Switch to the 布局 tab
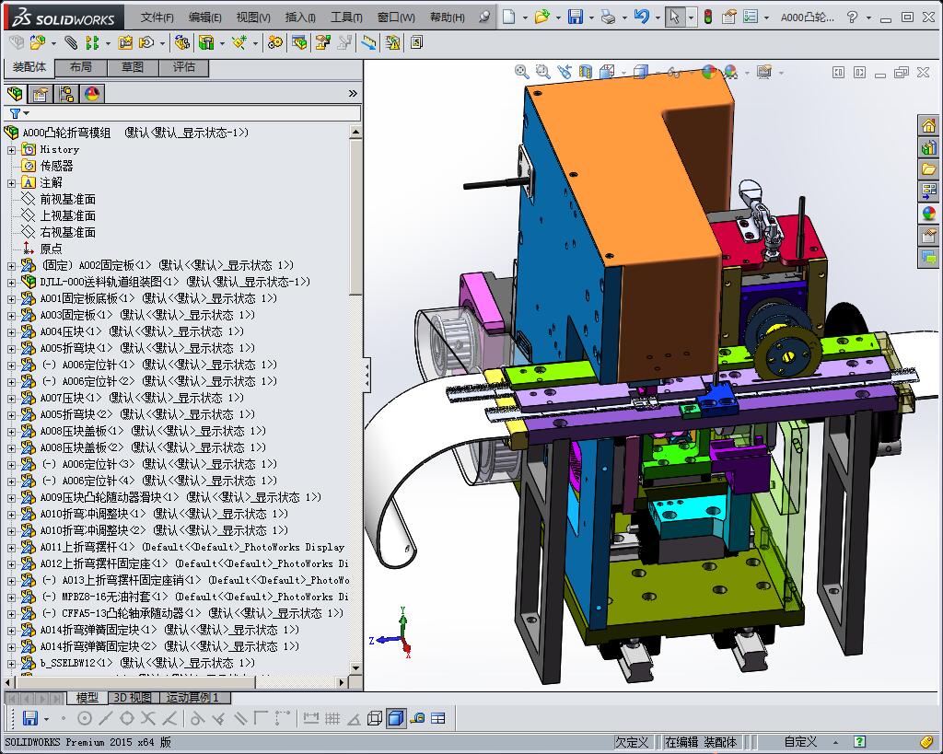This screenshot has width=943, height=754. pyautogui.click(x=81, y=67)
